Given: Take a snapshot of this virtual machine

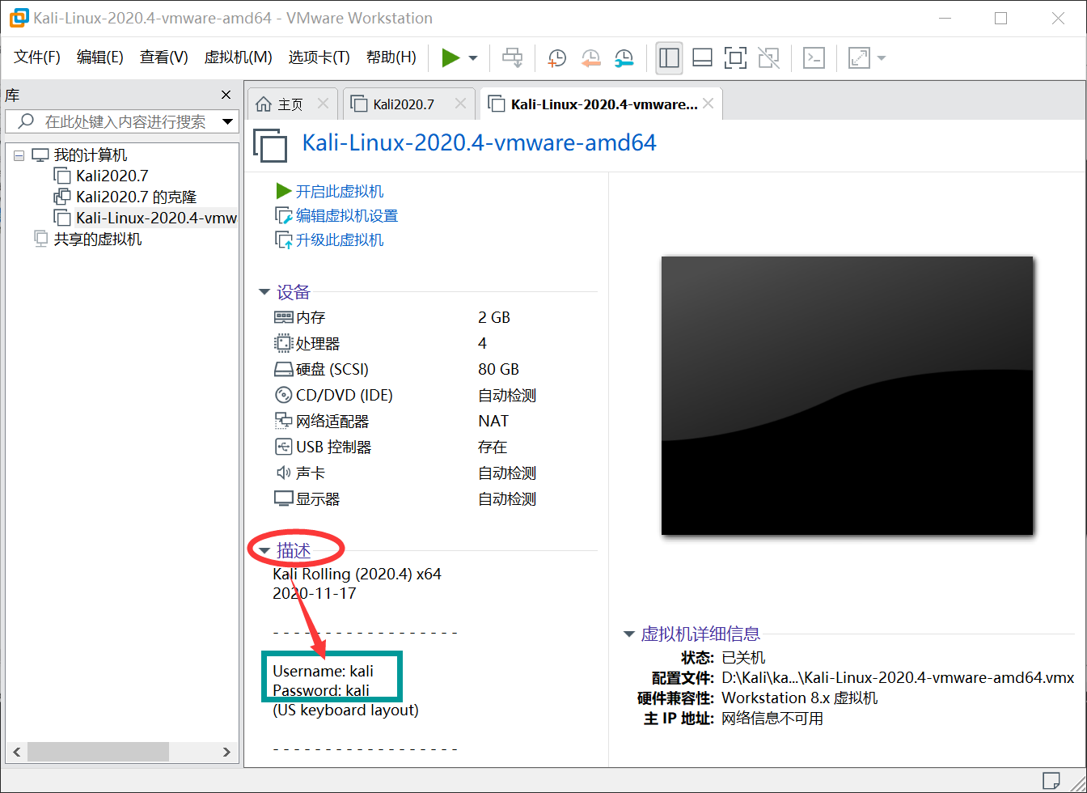Looking at the screenshot, I should 557,57.
